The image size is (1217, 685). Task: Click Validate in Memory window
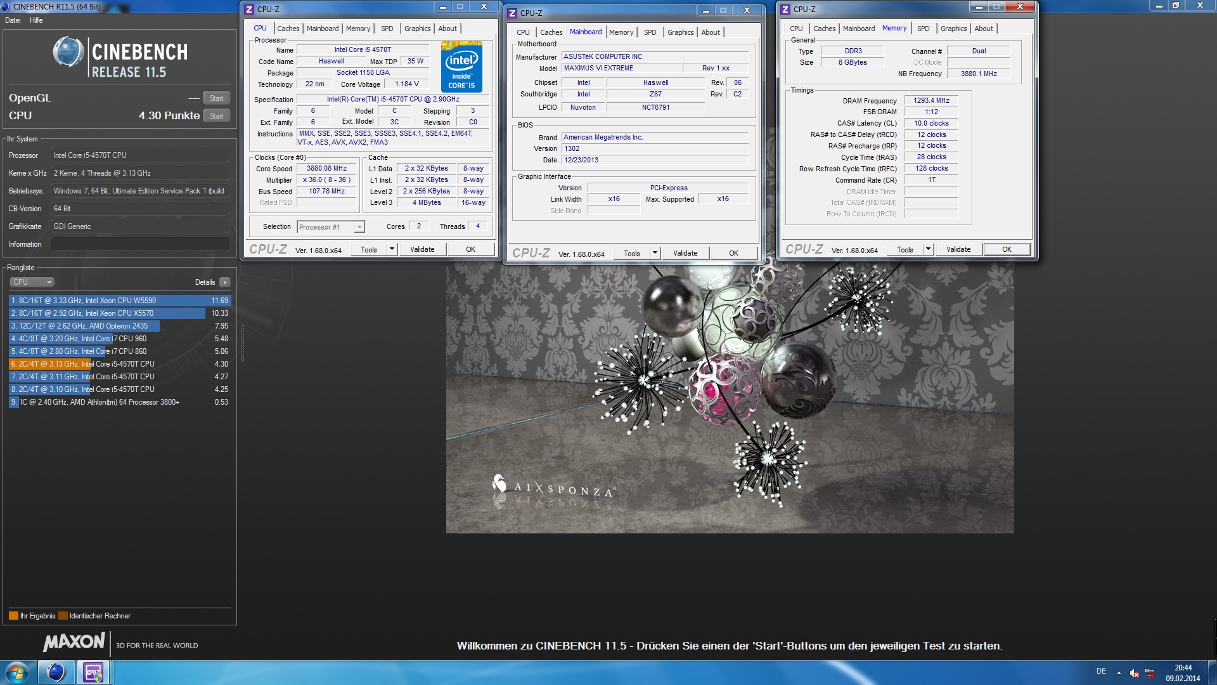click(x=958, y=249)
